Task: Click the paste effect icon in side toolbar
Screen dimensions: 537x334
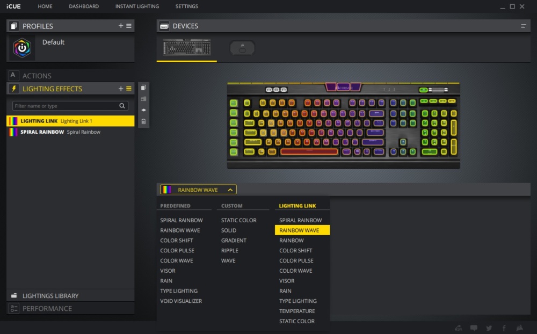Action: click(x=143, y=99)
